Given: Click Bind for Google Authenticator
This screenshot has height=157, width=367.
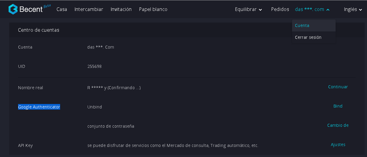Looking at the screenshot, I should [x=338, y=106].
